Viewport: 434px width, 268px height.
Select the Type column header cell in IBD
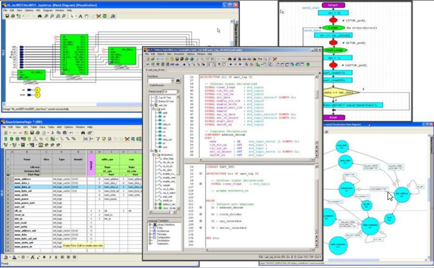[x=61, y=159]
